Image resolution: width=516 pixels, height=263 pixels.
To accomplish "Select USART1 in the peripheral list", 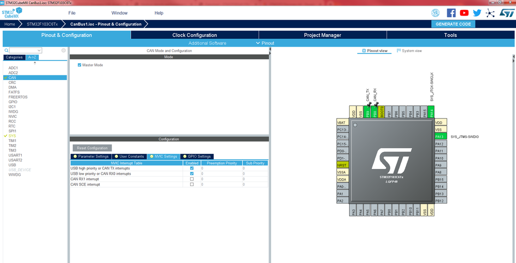I will click(x=15, y=155).
